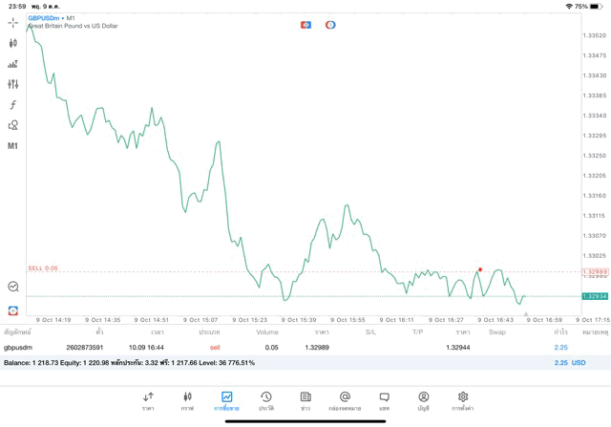Open the indicators function icon
The image size is (611, 427).
[12, 105]
